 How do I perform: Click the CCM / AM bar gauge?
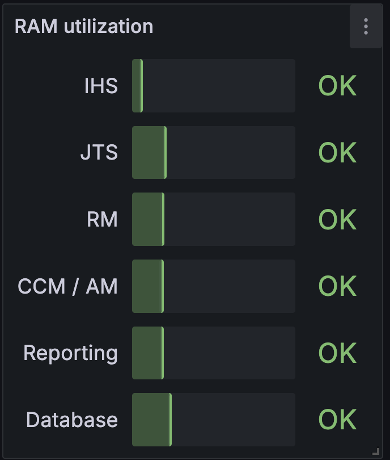click(214, 286)
